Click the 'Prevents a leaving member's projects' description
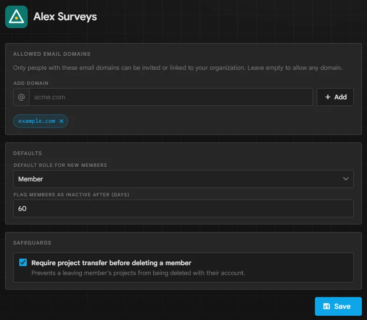Image resolution: width=367 pixels, height=320 pixels. (138, 273)
